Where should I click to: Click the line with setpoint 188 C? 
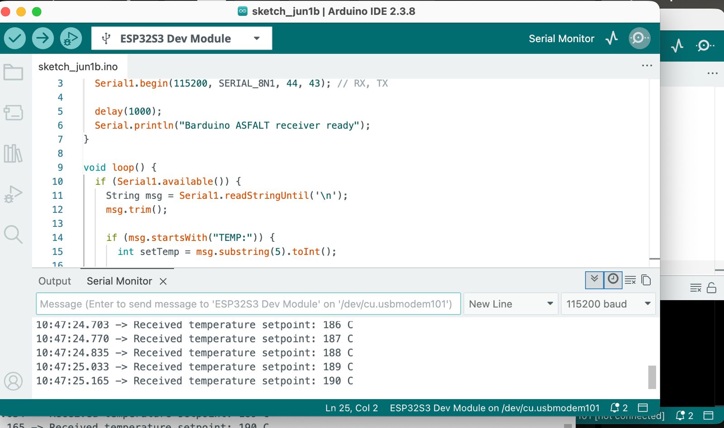195,353
